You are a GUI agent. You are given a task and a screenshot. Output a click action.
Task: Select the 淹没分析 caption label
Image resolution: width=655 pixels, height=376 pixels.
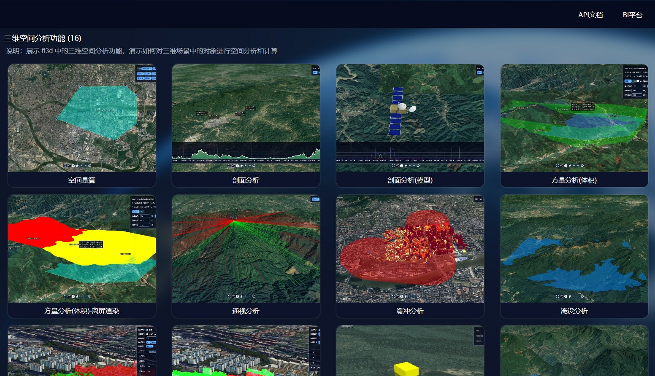coord(574,311)
